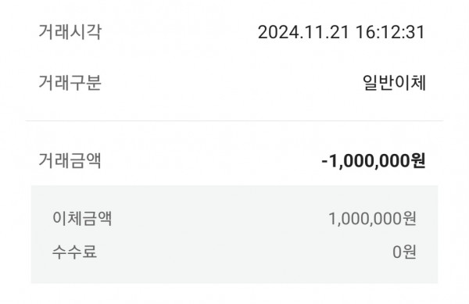
Task: Click the 거래금액 label
Action: pyautogui.click(x=70, y=160)
